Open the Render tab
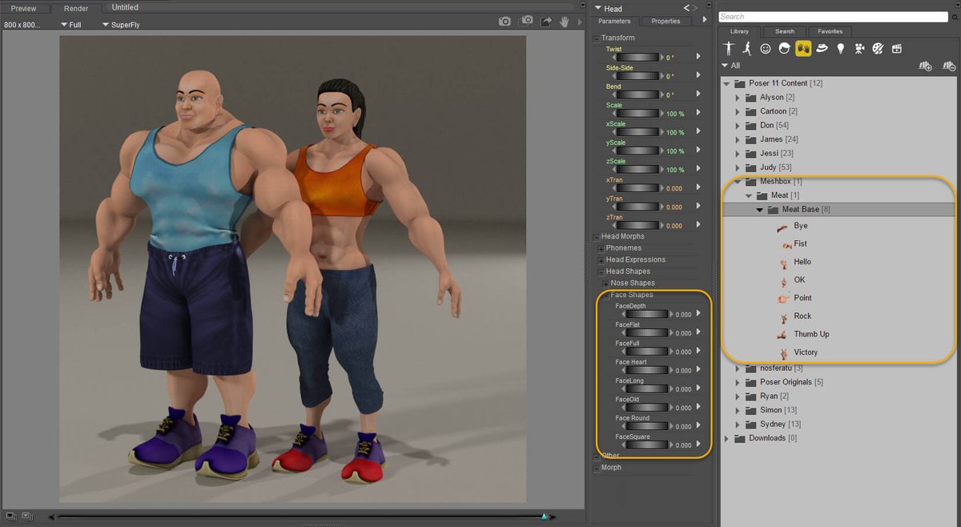Image resolution: width=961 pixels, height=527 pixels. pos(76,8)
